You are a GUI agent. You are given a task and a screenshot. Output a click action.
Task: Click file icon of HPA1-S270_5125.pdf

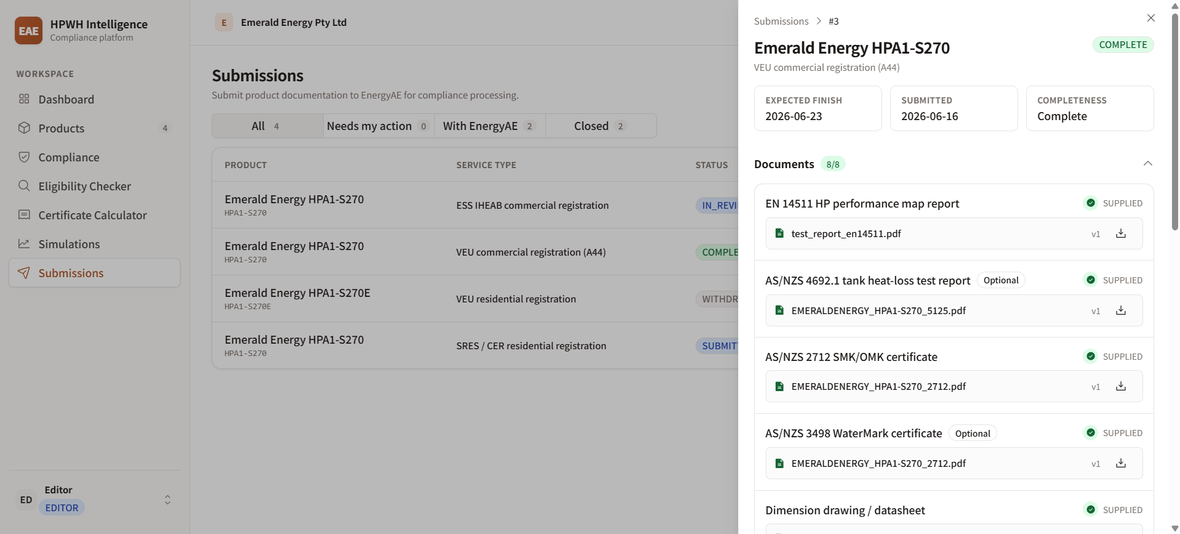(779, 310)
